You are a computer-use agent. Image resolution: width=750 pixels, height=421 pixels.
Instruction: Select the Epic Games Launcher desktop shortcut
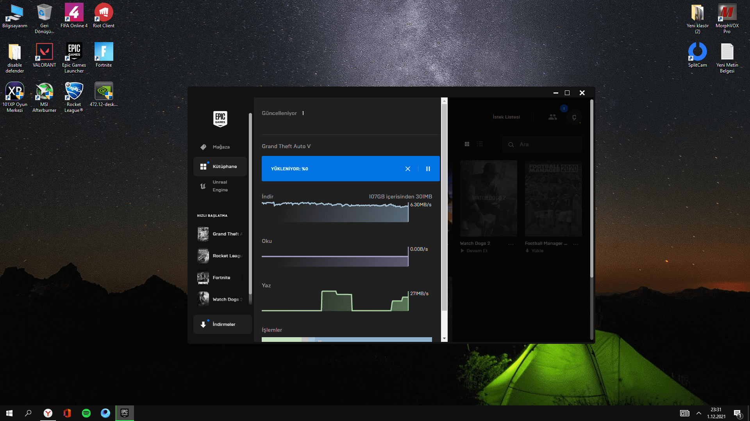pyautogui.click(x=74, y=58)
